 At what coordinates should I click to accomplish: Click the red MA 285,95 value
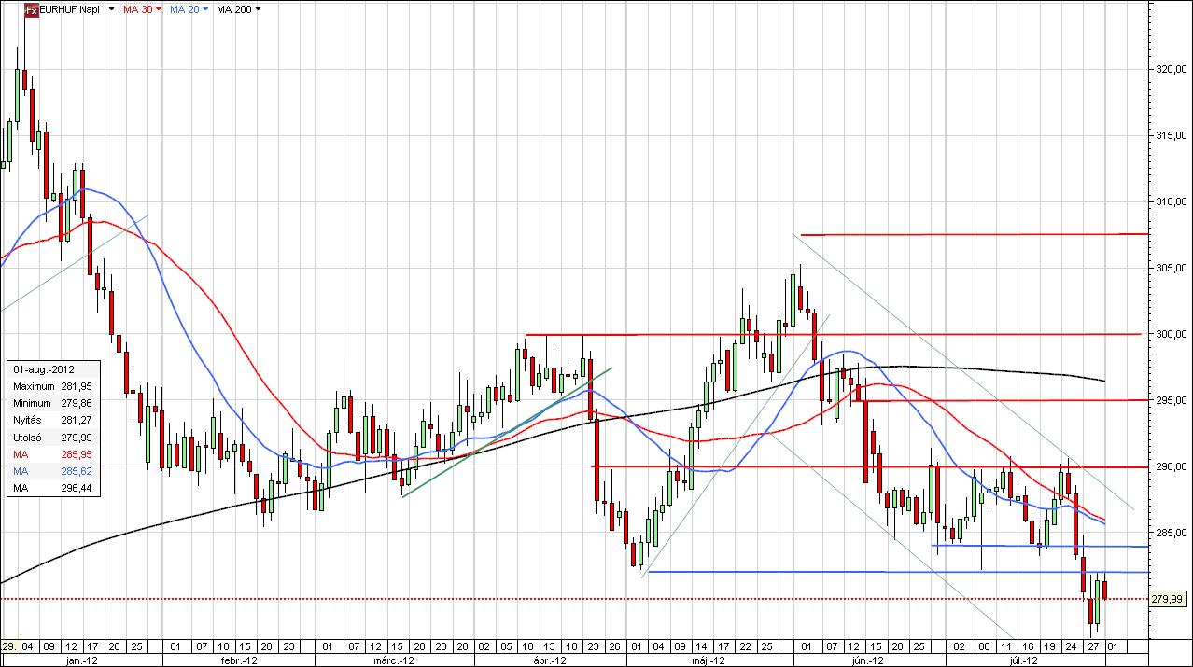[x=75, y=454]
